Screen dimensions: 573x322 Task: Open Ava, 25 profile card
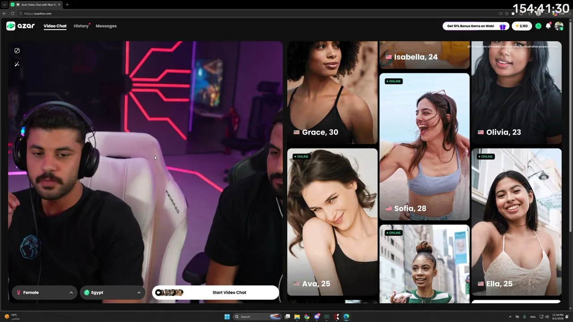tap(332, 222)
